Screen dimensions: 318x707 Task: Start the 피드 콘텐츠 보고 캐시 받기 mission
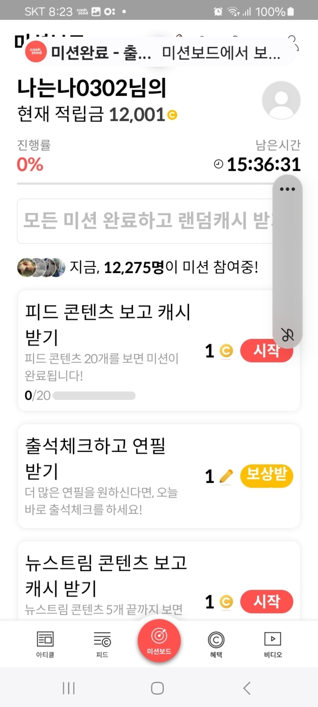click(266, 351)
